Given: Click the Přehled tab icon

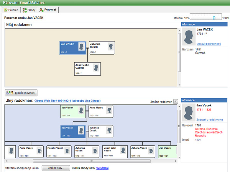Looking at the screenshot, I should coord(6,10).
